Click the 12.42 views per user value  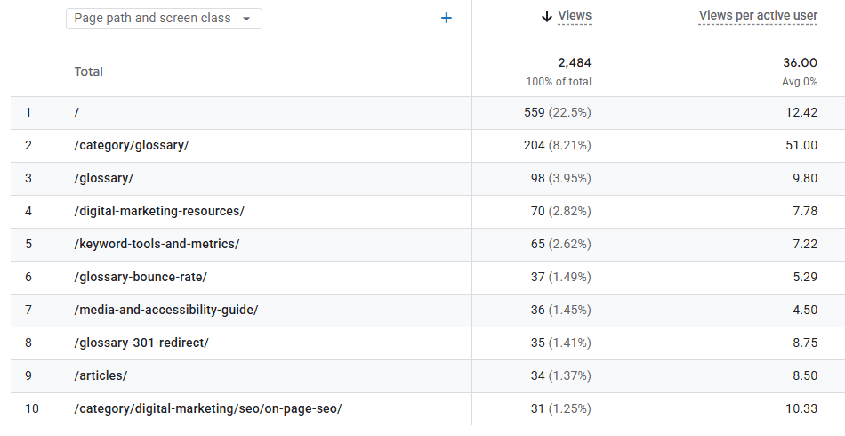[801, 113]
